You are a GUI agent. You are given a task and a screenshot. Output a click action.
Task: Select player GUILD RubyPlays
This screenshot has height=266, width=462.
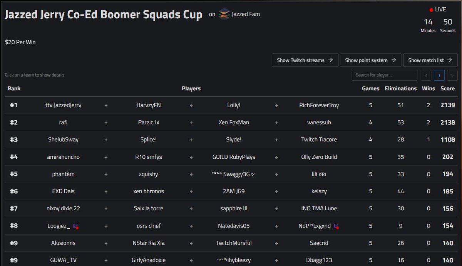click(234, 157)
